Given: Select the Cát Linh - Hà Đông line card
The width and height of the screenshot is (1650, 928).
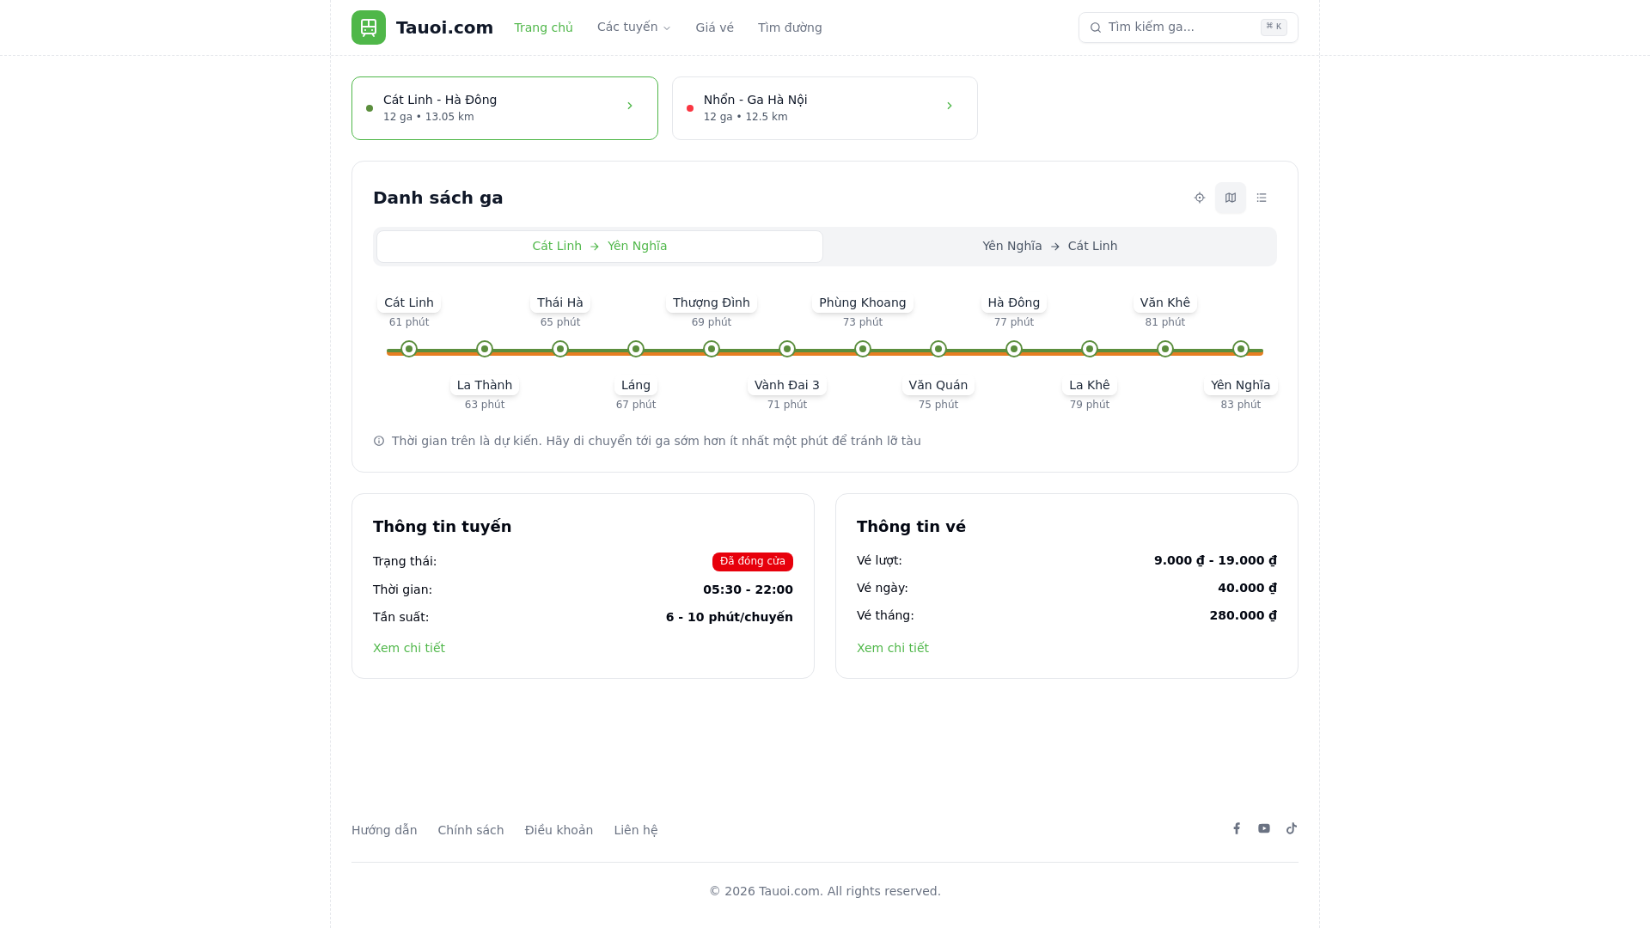Looking at the screenshot, I should click(504, 108).
